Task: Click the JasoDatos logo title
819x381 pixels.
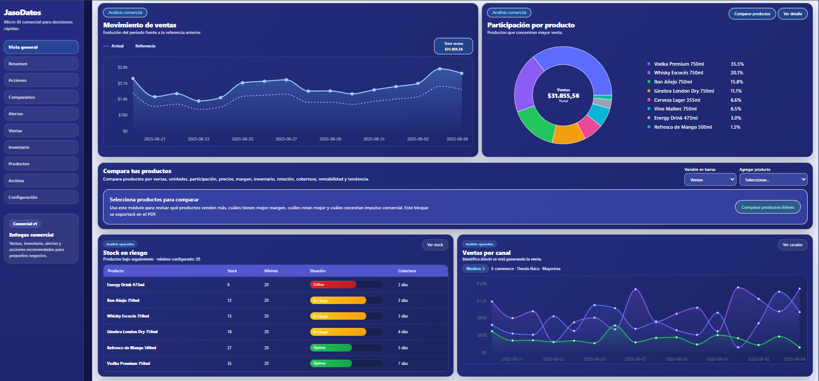Action: coord(23,13)
